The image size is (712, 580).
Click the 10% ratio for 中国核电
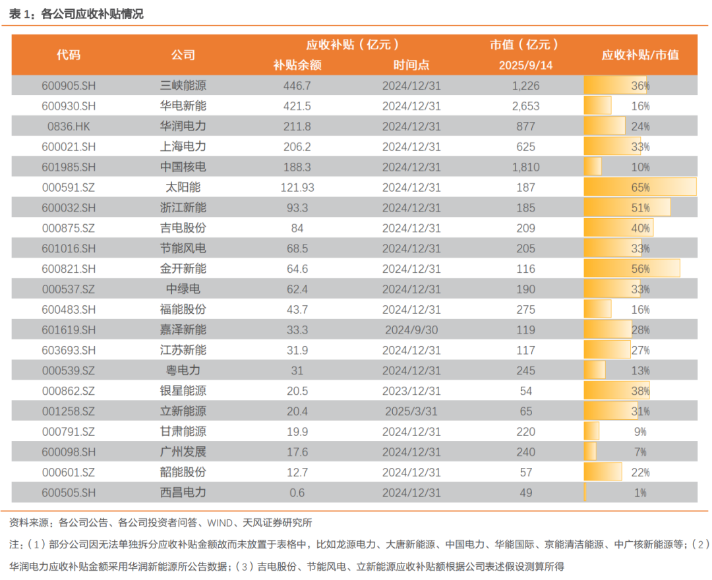pyautogui.click(x=640, y=167)
